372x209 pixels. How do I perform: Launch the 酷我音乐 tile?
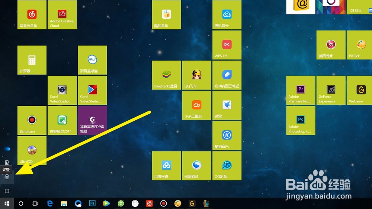pos(166,15)
